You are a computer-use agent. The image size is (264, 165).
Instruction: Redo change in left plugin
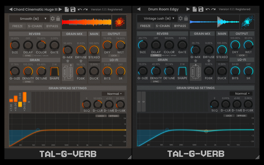[86, 10]
